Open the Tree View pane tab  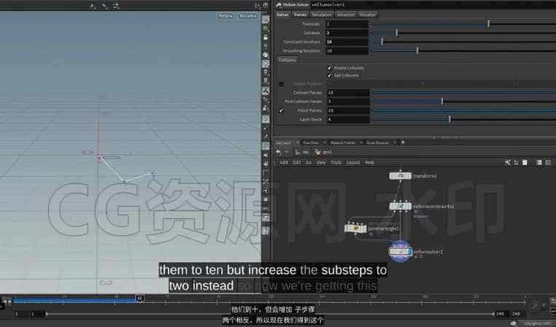[311, 142]
